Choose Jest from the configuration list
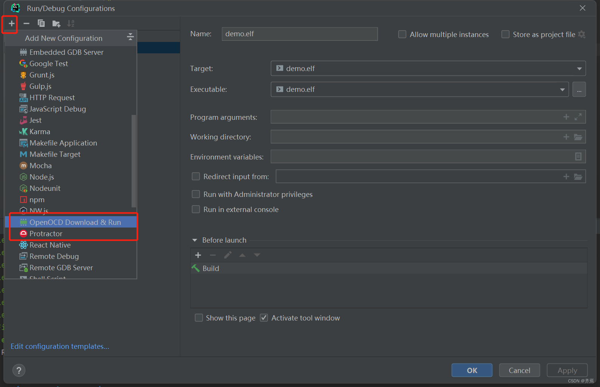 coord(68,120)
